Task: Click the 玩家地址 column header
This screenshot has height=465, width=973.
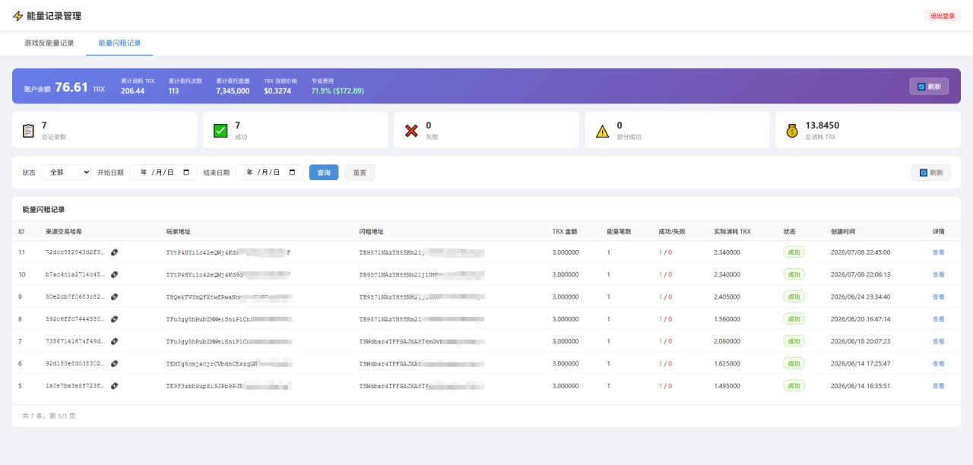Action: click(179, 232)
